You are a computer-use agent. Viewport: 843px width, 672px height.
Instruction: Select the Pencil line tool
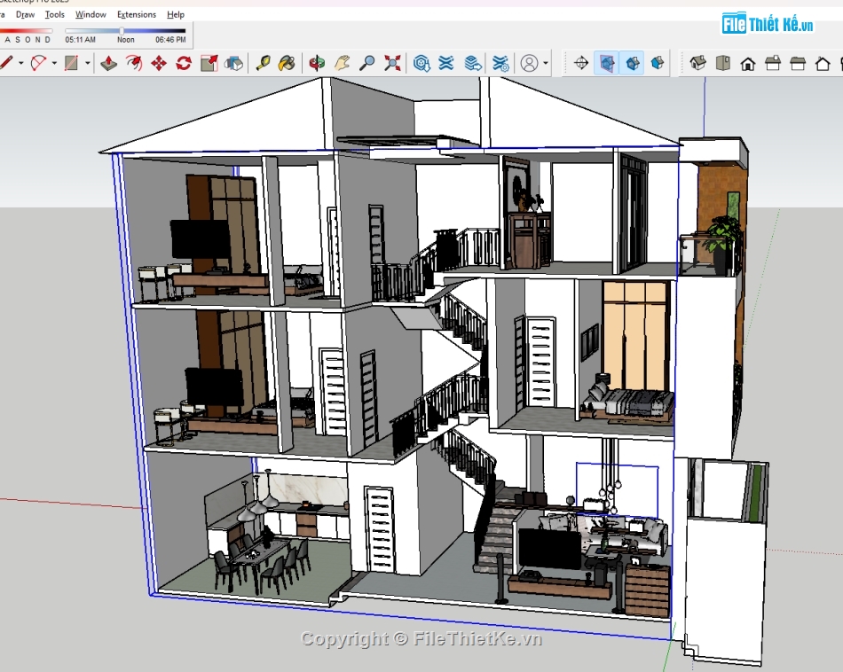5,63
